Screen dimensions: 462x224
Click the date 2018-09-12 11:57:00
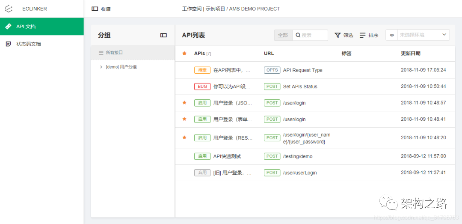423,156
